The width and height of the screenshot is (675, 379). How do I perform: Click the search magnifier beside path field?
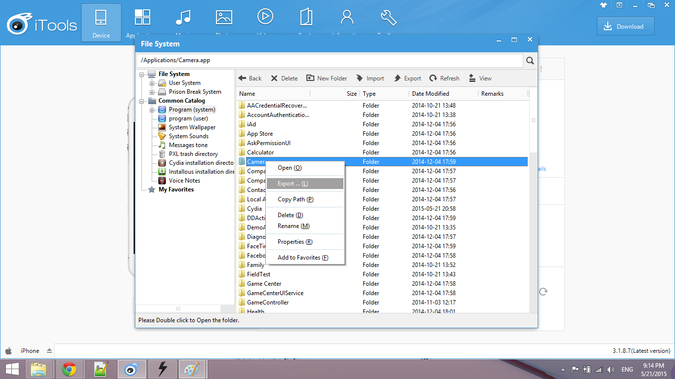(x=530, y=61)
